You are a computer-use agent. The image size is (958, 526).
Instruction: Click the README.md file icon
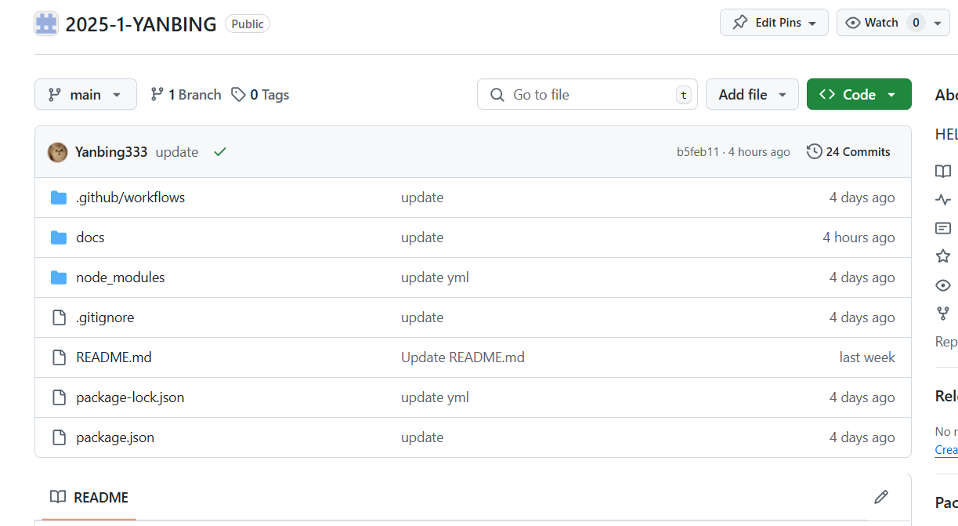tap(59, 357)
